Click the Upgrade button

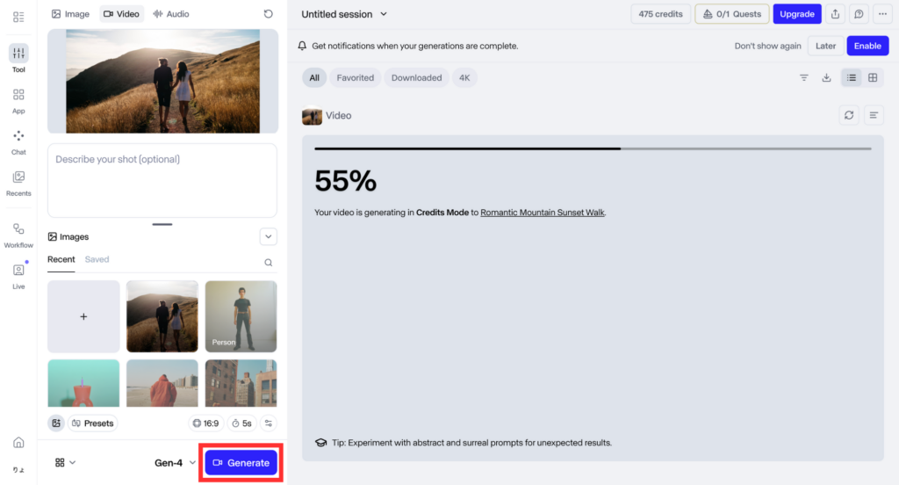pos(797,14)
